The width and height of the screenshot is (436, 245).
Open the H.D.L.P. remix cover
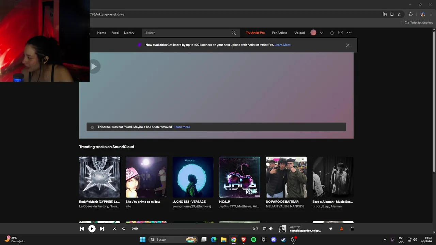[x=239, y=177]
